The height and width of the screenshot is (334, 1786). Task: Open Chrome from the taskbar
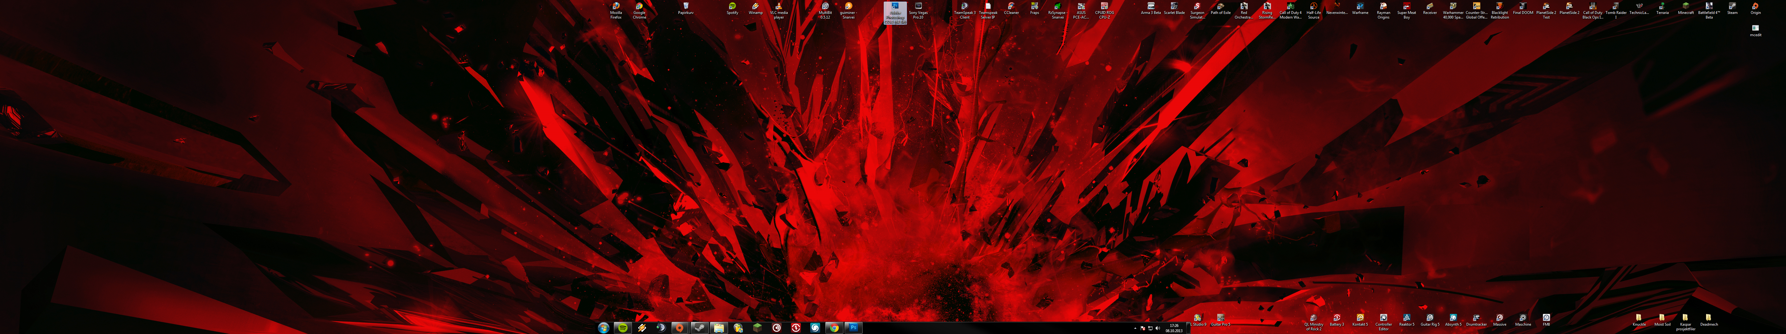834,328
